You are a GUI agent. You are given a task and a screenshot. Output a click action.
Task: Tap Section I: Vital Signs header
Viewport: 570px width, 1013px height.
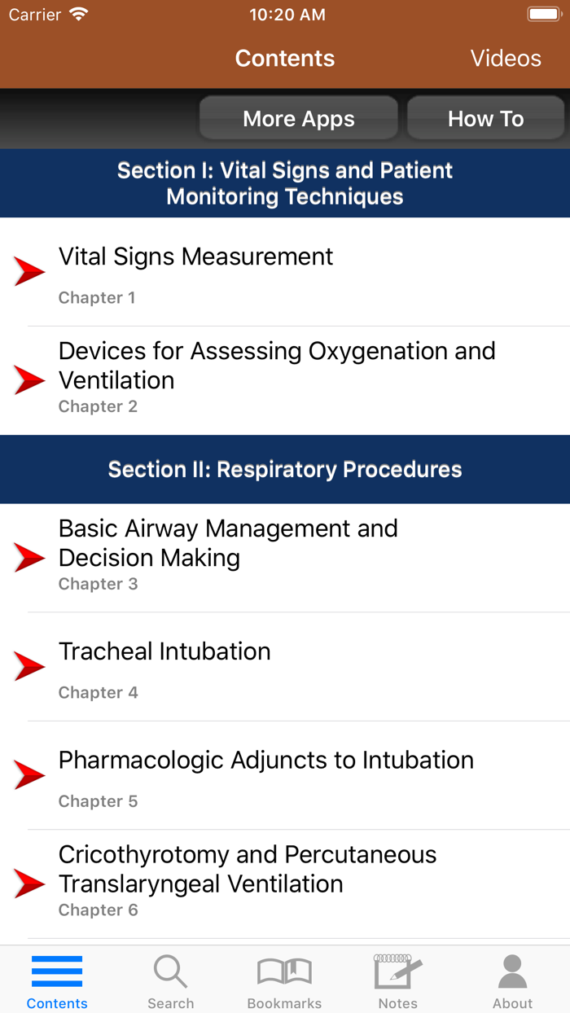click(x=285, y=183)
